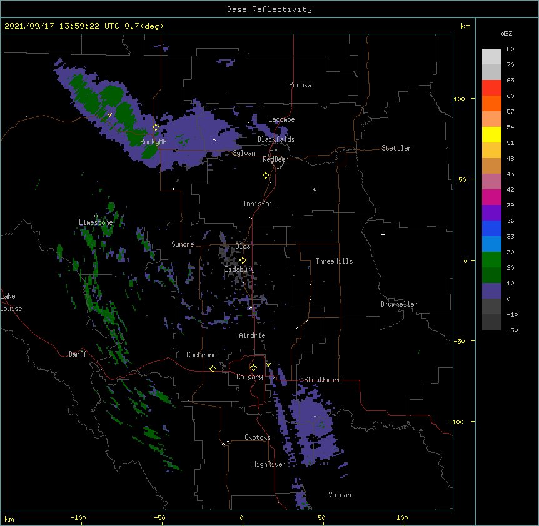Select the Sundre town label
The width and height of the screenshot is (539, 526).
point(183,244)
